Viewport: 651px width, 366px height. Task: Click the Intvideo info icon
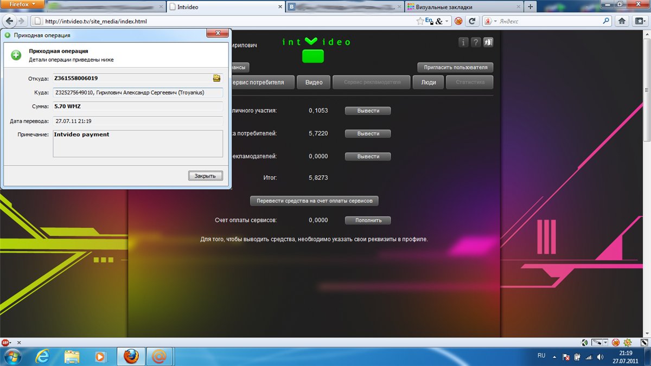pyautogui.click(x=464, y=42)
